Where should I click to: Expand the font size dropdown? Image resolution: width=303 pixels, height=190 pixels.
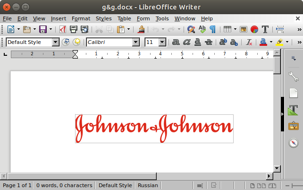[x=162, y=42]
